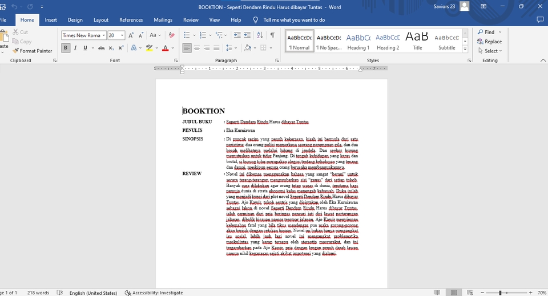Expand Styles gallery more arrow
Viewport: 548px width, 296px height.
(465, 49)
